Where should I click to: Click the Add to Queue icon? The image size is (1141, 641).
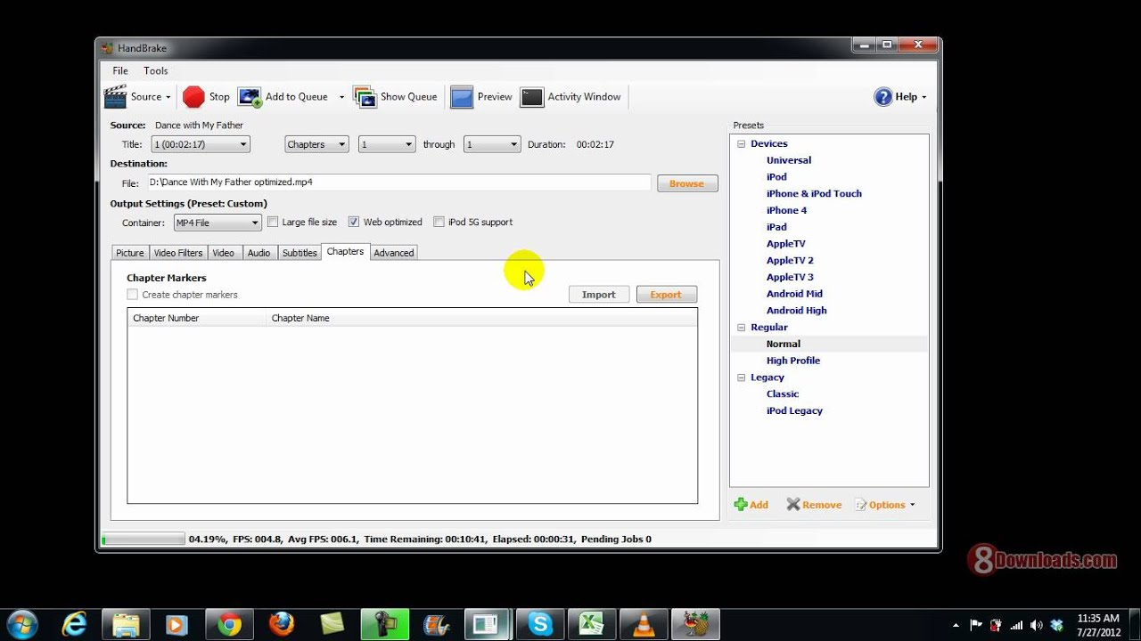click(x=250, y=97)
